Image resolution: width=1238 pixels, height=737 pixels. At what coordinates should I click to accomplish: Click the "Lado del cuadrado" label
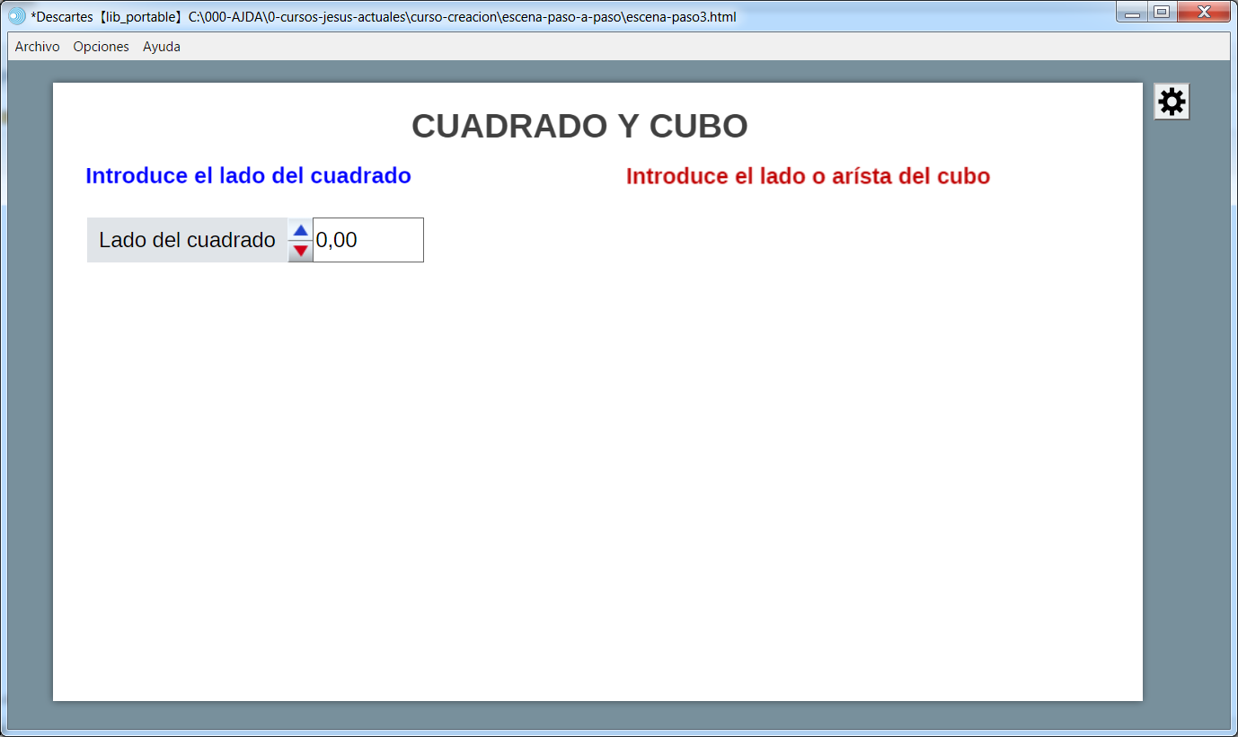pos(187,240)
